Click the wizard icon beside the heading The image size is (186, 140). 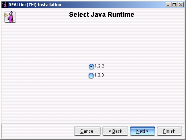(x=10, y=17)
